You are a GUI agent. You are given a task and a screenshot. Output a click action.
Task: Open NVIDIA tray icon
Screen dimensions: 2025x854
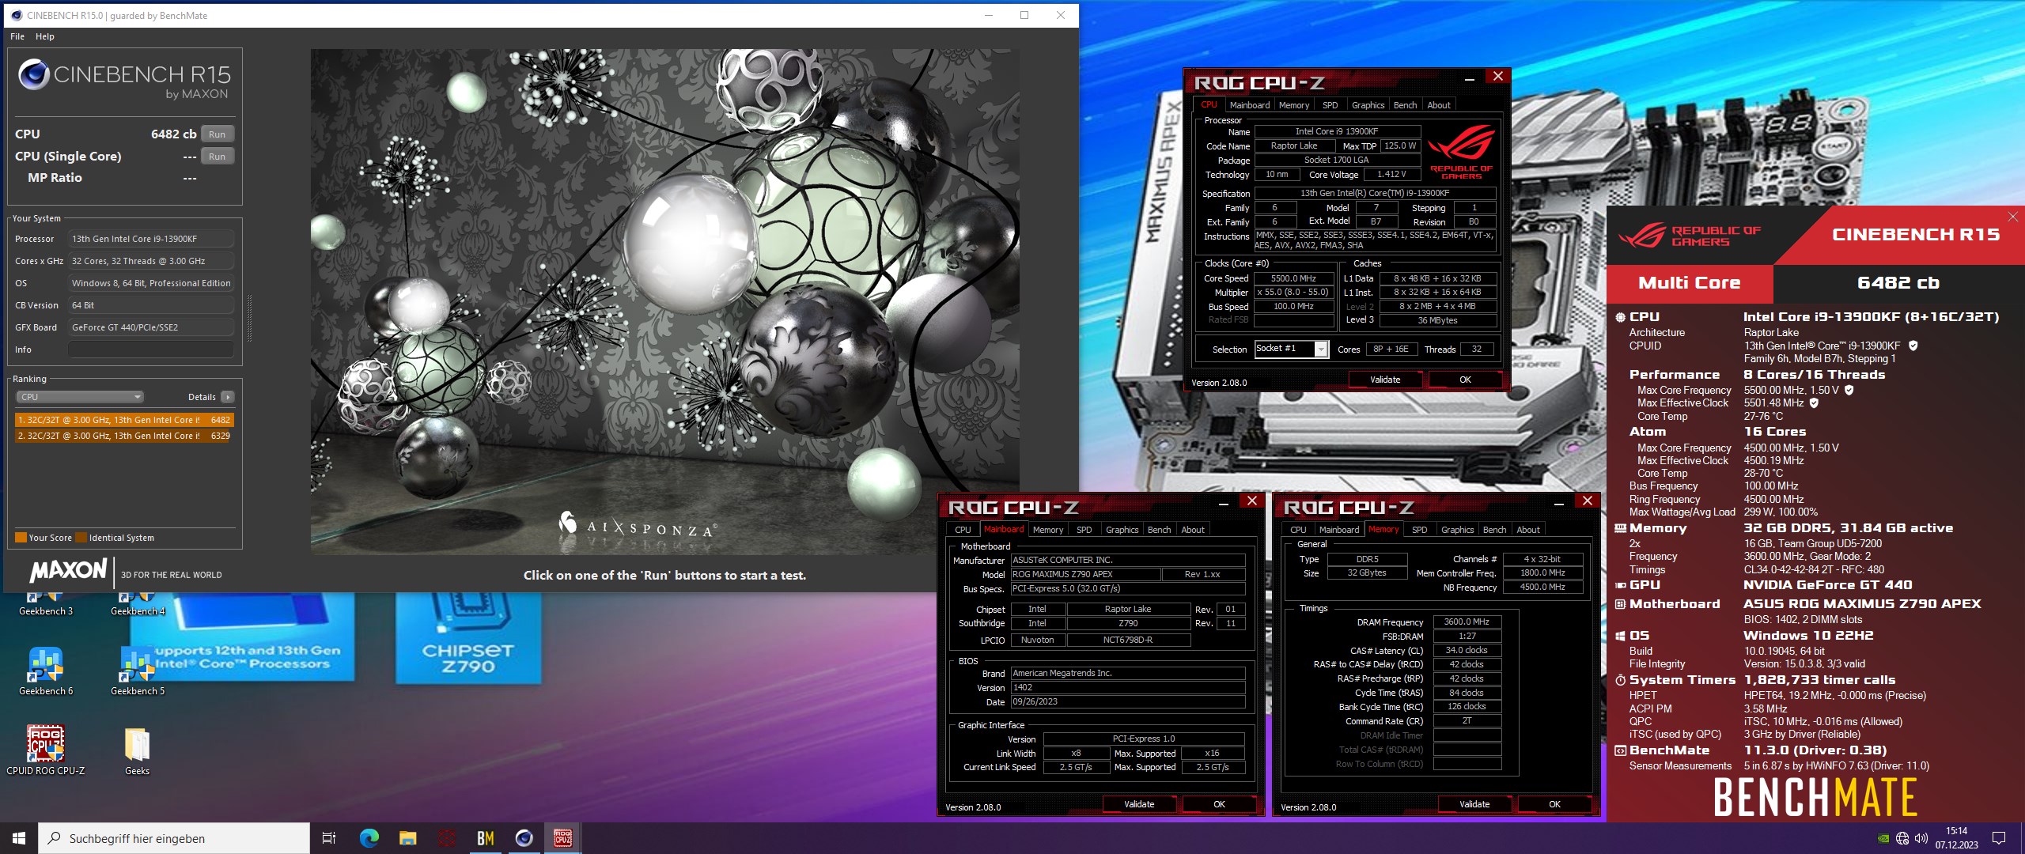1884,838
